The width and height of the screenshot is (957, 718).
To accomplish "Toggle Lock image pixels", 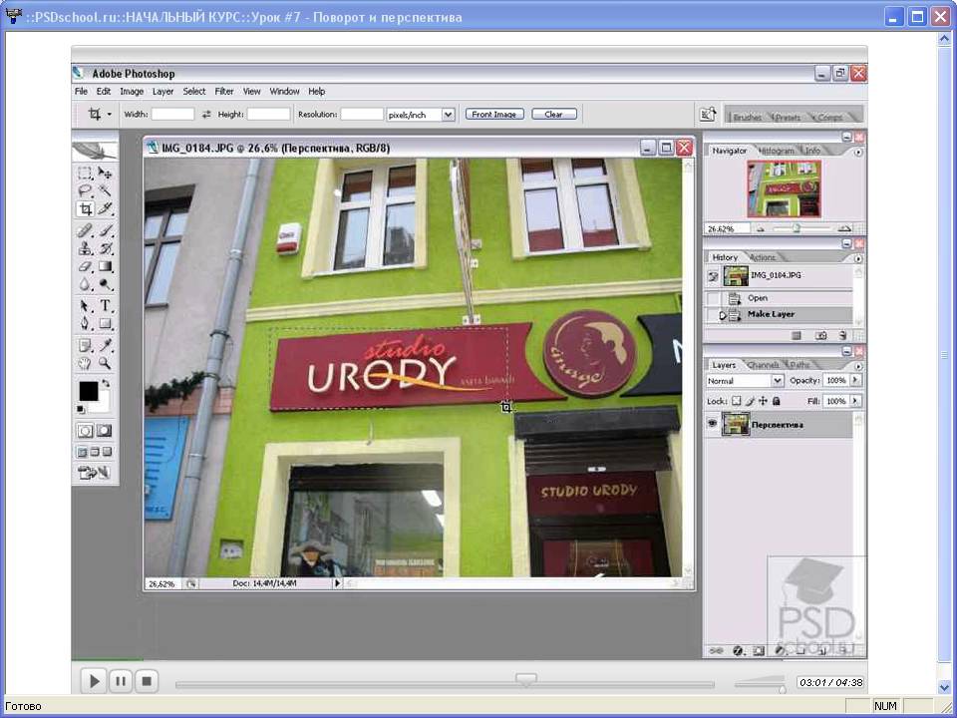I will click(750, 401).
